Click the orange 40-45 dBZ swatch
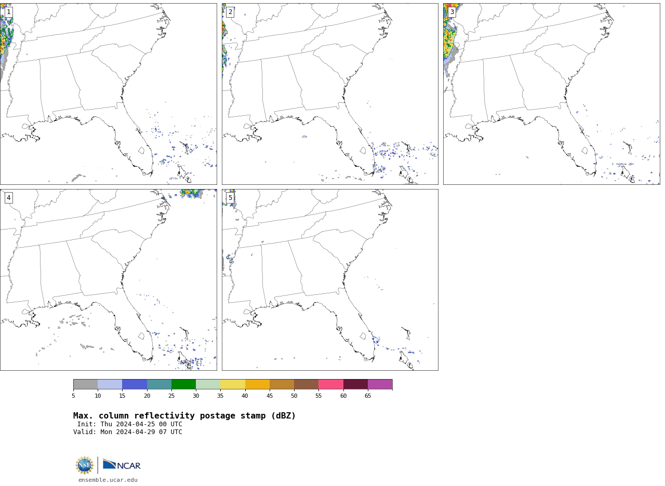 pyautogui.click(x=257, y=384)
